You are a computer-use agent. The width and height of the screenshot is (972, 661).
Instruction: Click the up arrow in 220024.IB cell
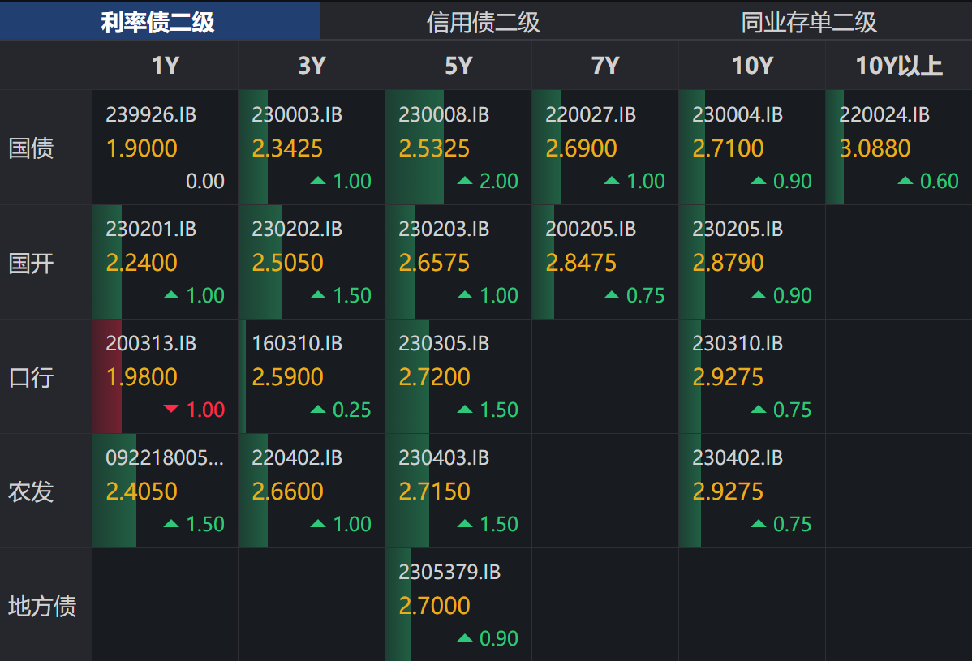[x=905, y=181]
